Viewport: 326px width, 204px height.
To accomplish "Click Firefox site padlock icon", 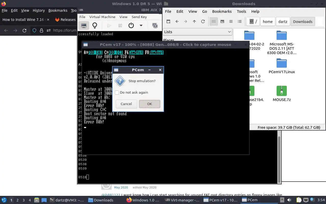I will pyautogui.click(x=41, y=30).
